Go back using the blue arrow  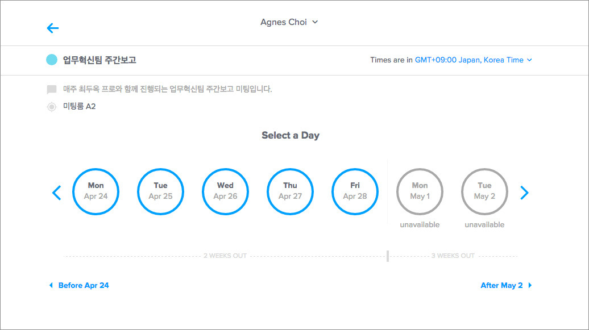point(52,28)
